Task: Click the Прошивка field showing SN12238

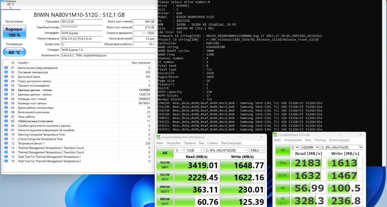Action: (x=81, y=21)
